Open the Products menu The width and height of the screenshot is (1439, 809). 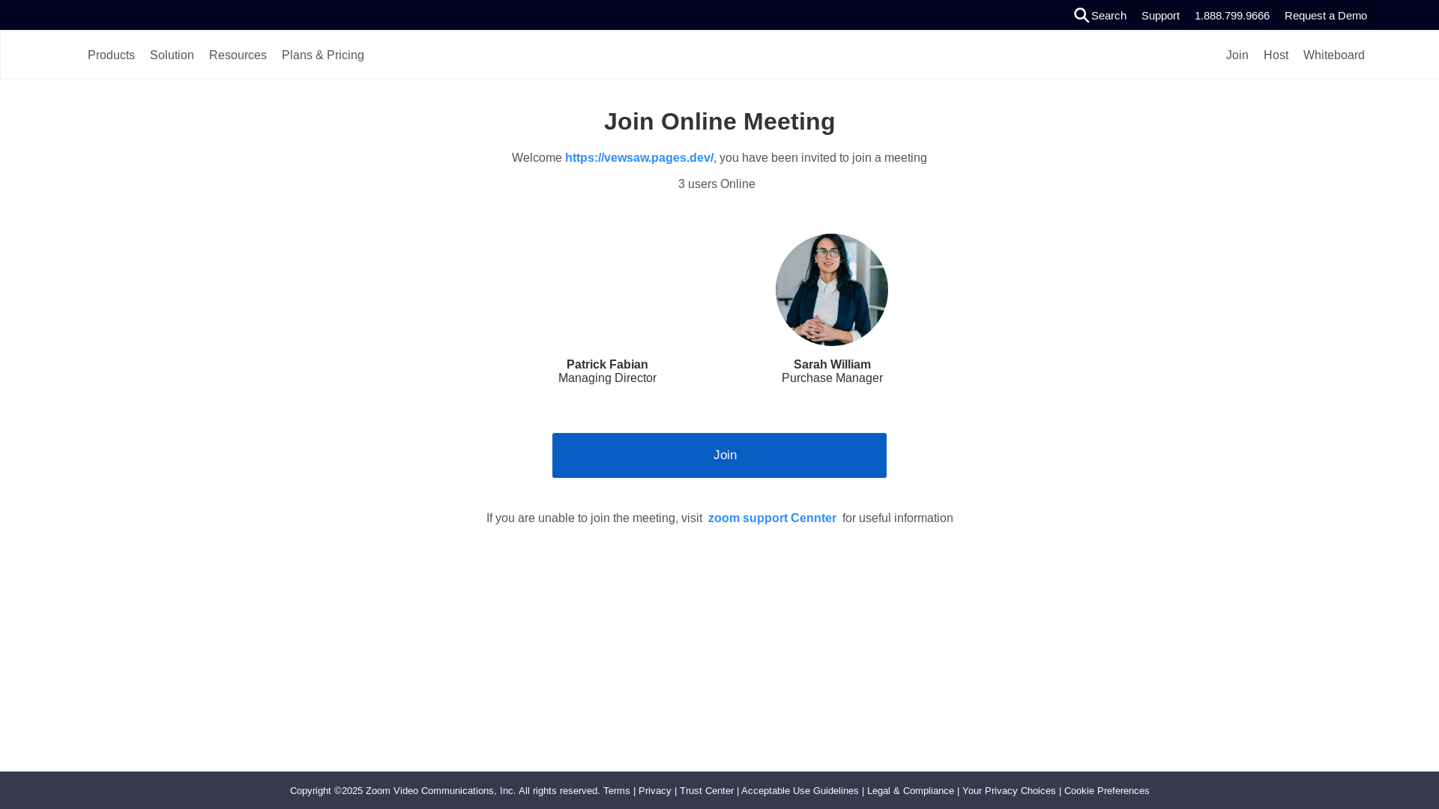(111, 55)
